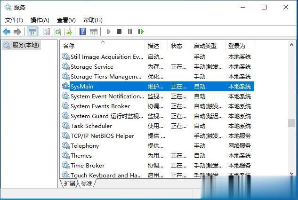
Task: Sort by the 描述 column header
Action: click(156, 46)
